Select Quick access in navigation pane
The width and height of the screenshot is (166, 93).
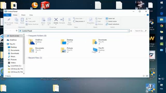pyautogui.click(x=13, y=36)
